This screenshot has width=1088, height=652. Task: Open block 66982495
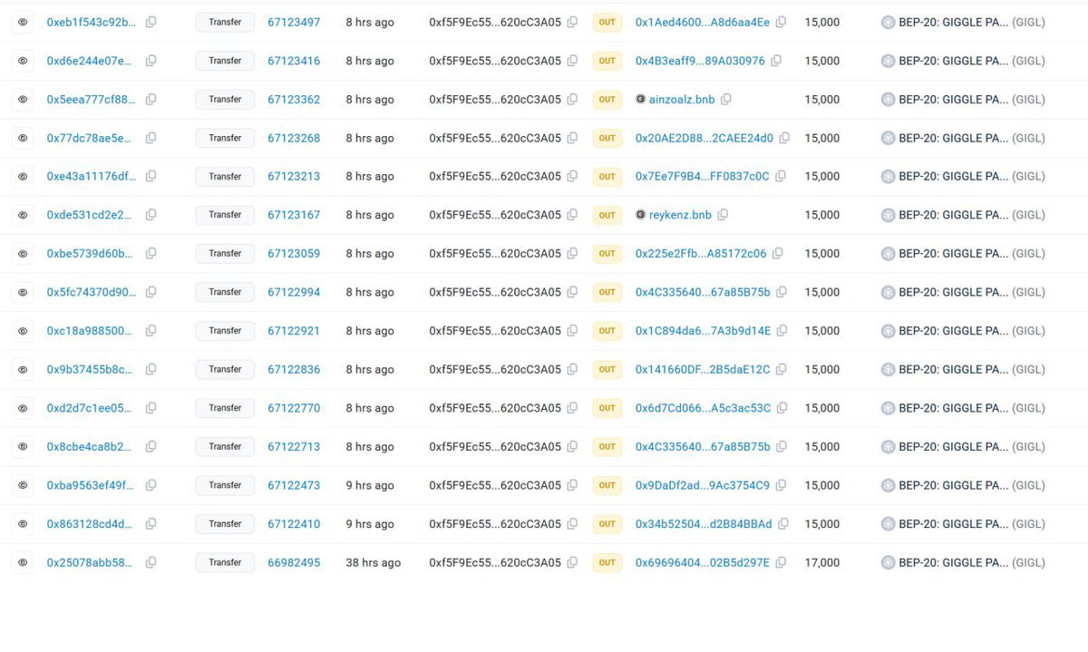click(x=294, y=562)
